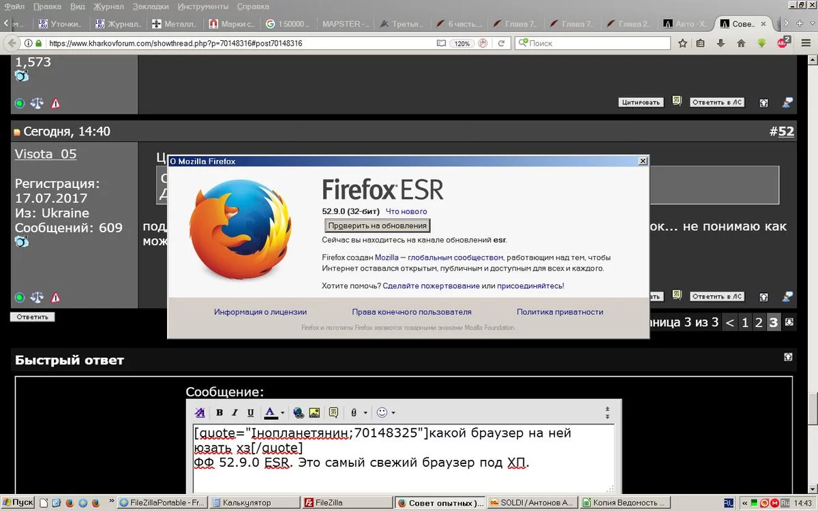Screen dimensions: 818x511
Task: Toggle italic formatting in quick reply editor
Action: (x=234, y=413)
